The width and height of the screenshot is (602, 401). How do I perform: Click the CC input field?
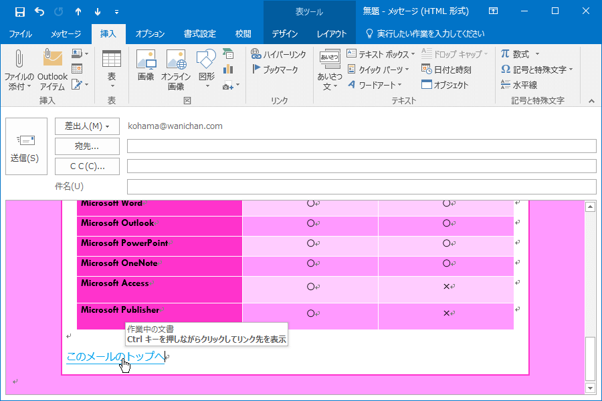[x=361, y=166]
